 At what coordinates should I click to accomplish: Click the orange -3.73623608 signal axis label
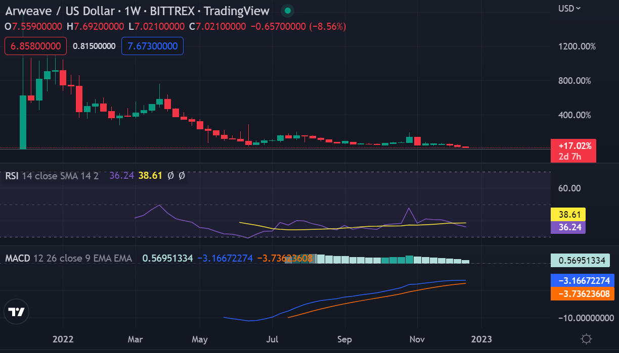(x=583, y=293)
